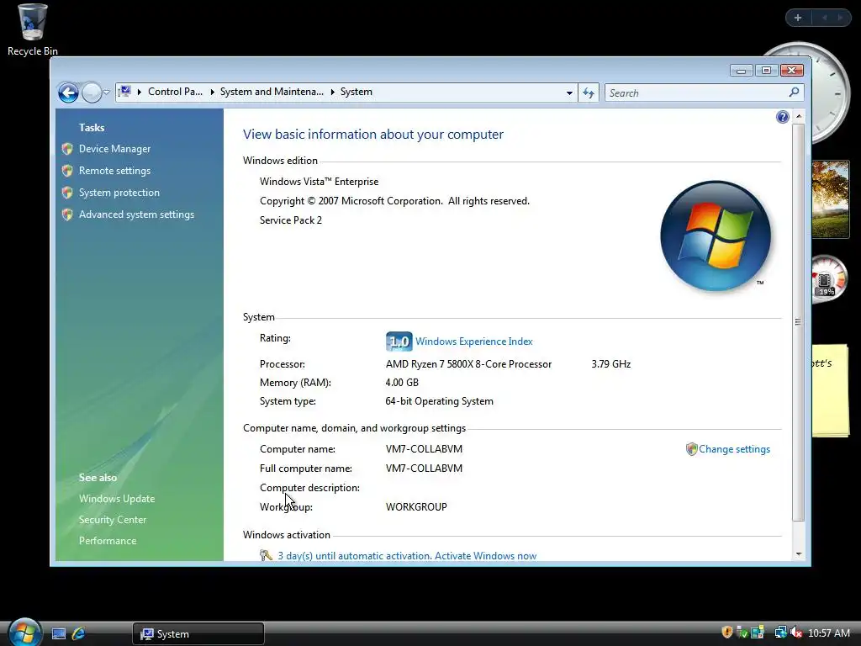The height and width of the screenshot is (646, 861).
Task: Click the scrollbar up arrow
Action: click(x=799, y=116)
